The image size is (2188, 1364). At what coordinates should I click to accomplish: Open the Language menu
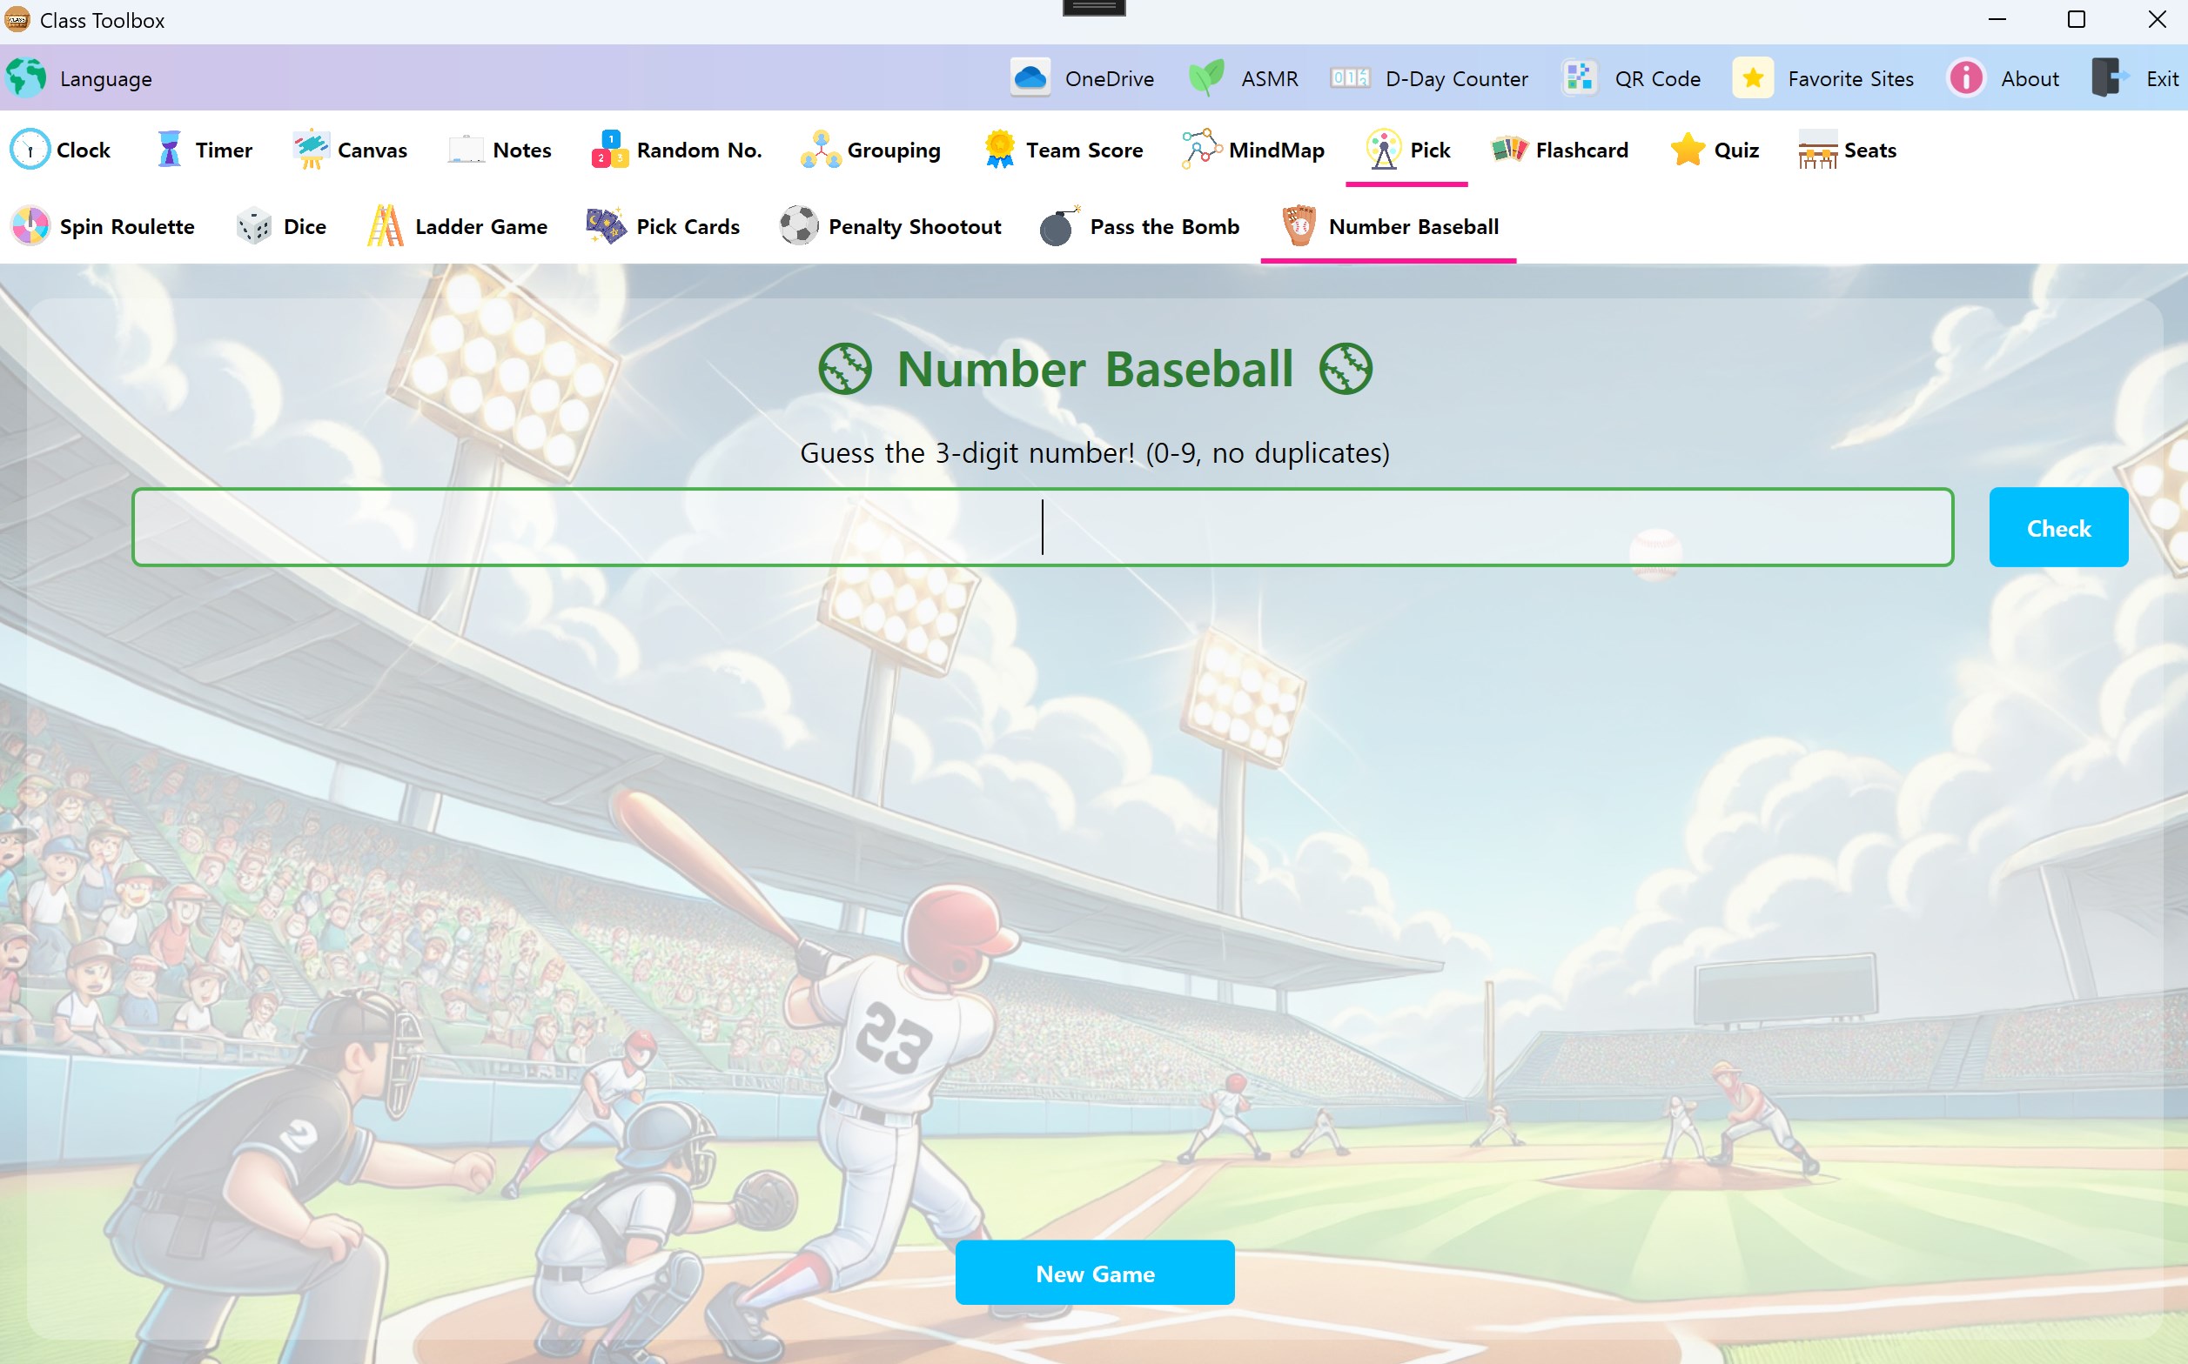(x=79, y=78)
